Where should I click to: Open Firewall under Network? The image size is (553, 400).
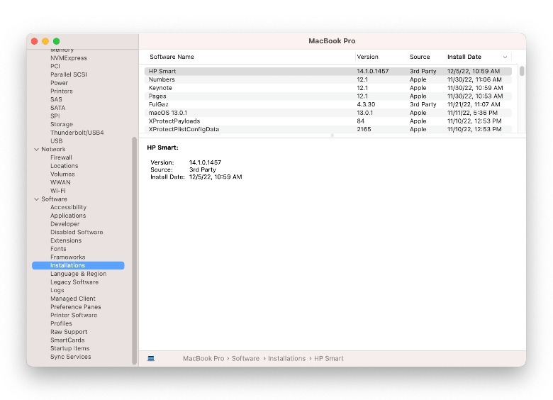(61, 157)
